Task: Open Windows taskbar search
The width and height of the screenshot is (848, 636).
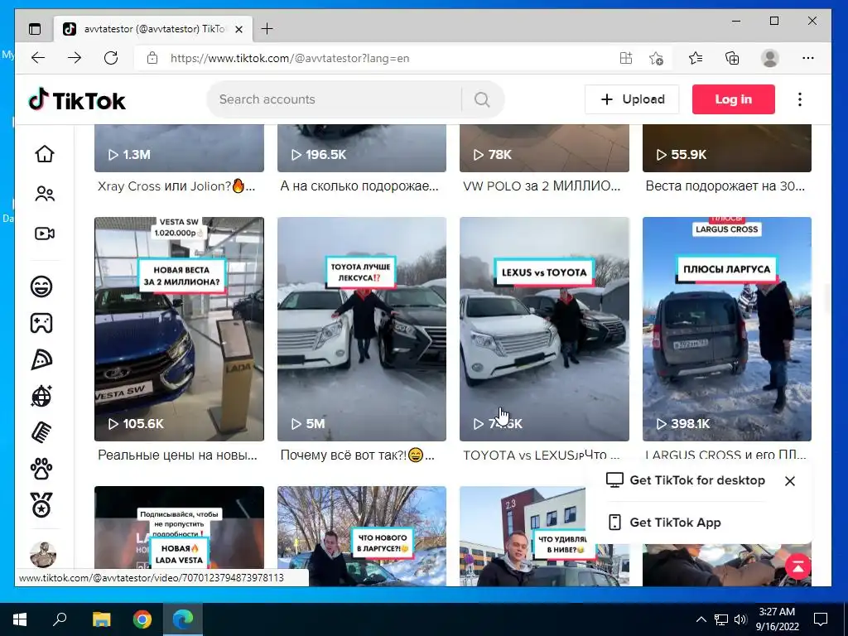Action: click(x=60, y=619)
